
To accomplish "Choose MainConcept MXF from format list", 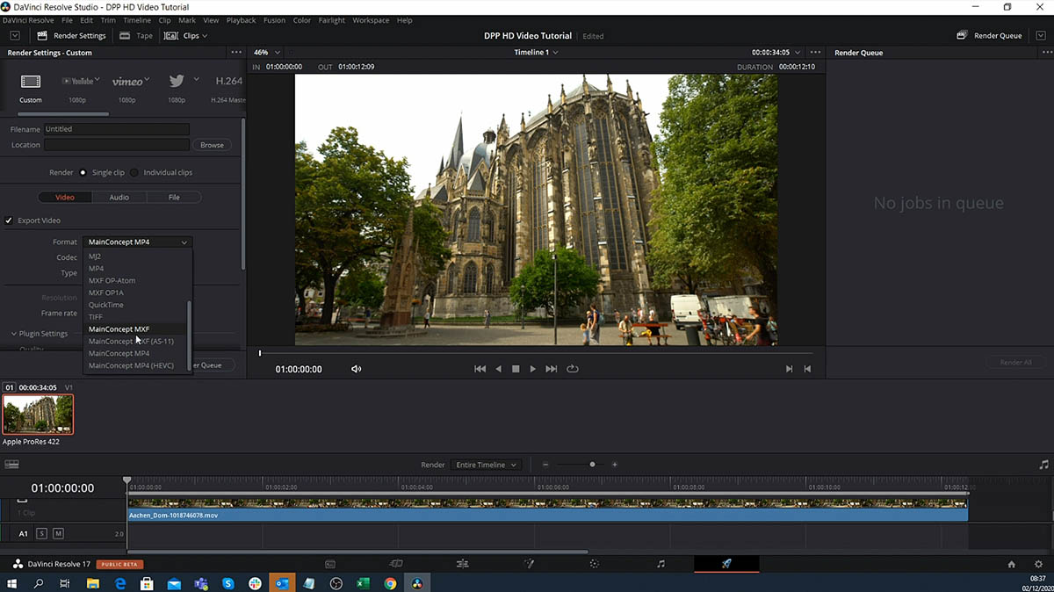I will (x=119, y=329).
